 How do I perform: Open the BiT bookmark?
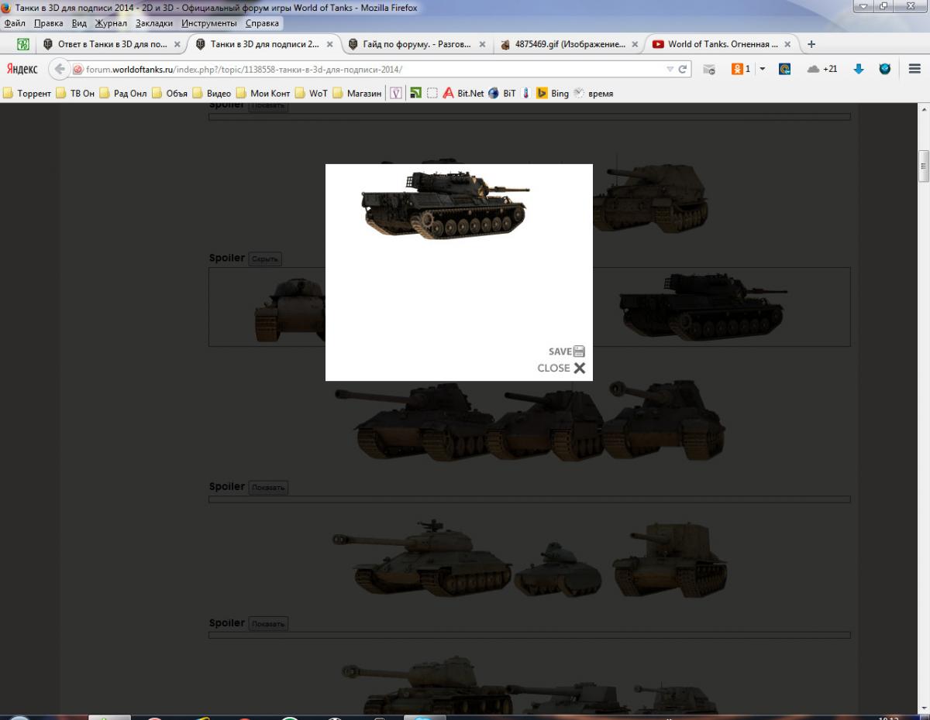click(501, 93)
